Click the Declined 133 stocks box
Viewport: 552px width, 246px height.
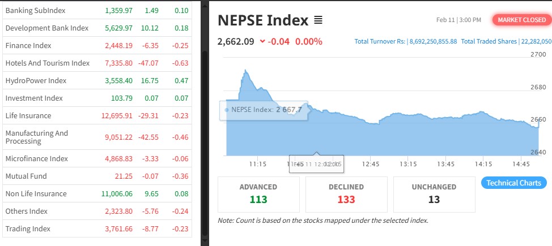tap(346, 193)
